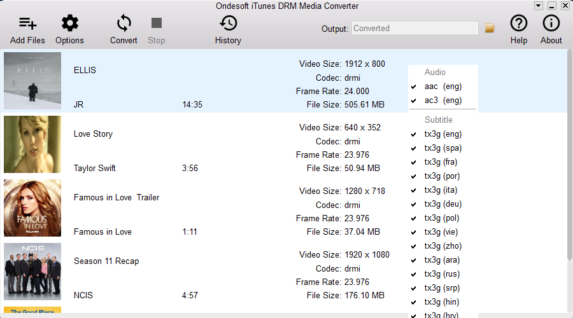This screenshot has width=573, height=318.
Task: Browse output folder using folder icon
Action: click(x=490, y=28)
